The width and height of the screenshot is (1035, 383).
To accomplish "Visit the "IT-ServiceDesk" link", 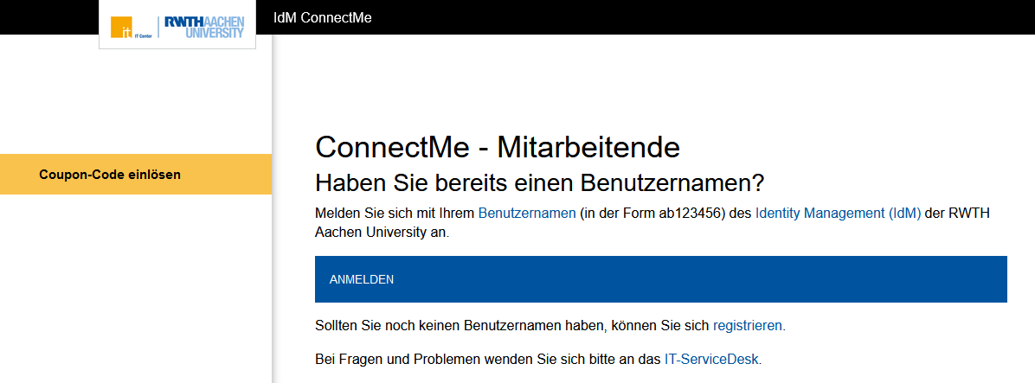I will [x=712, y=358].
